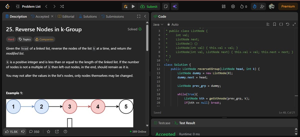Open the Problem List panel
The height and width of the screenshot is (137, 300).
click(28, 6)
